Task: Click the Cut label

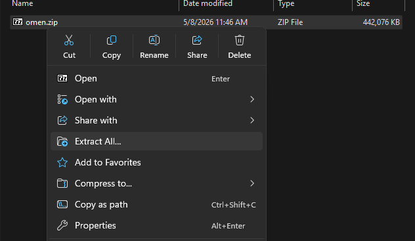Action: click(x=69, y=55)
